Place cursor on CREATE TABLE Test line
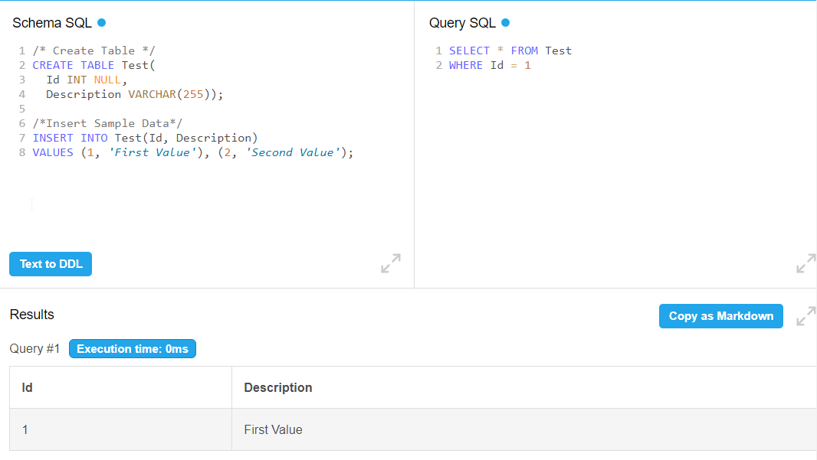Screen dimensions: 817x460 94,65
